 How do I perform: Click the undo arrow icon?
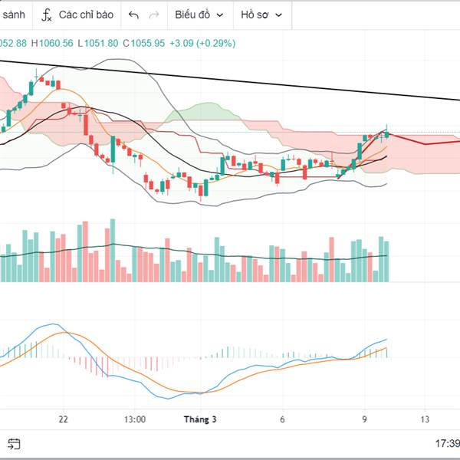coord(134,15)
